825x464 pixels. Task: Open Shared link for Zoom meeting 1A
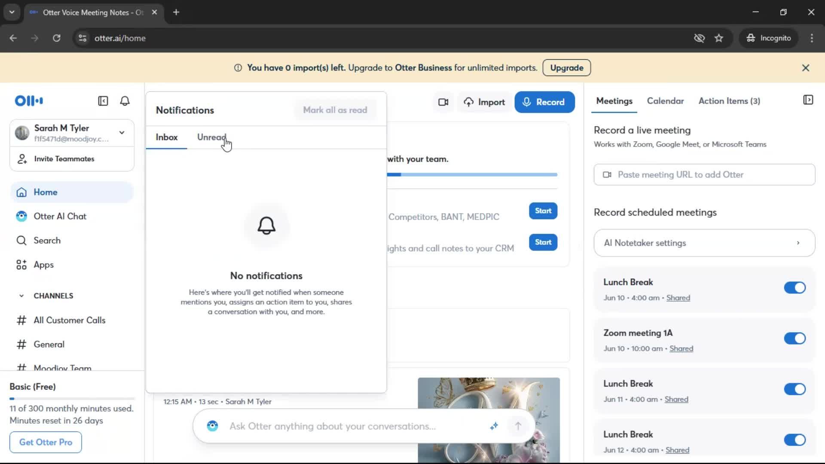[x=681, y=348]
